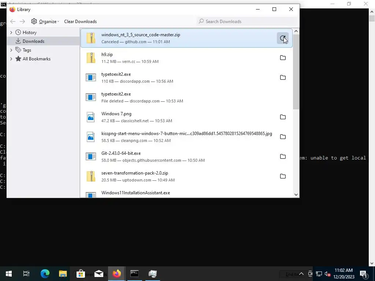Clear Downloads list
Viewport: 375px width, 281px height.
coord(80,22)
